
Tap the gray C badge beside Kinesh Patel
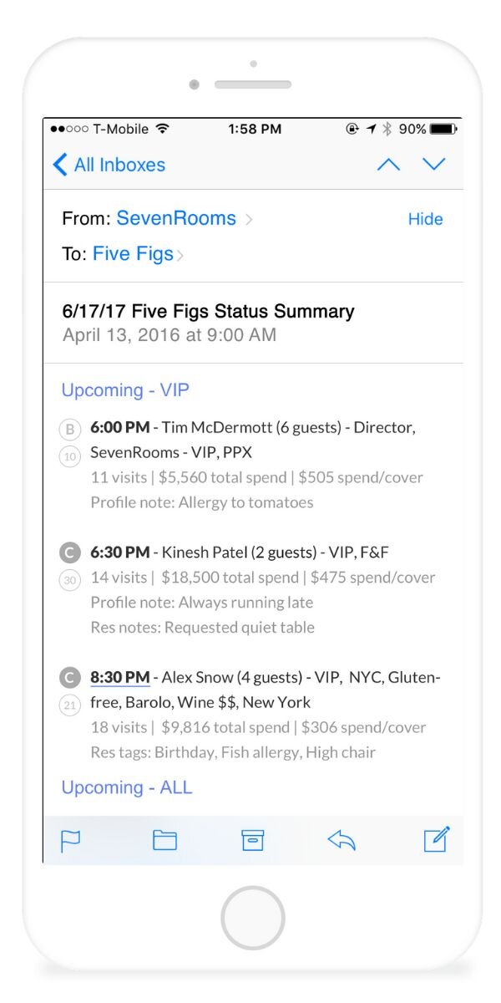(71, 552)
